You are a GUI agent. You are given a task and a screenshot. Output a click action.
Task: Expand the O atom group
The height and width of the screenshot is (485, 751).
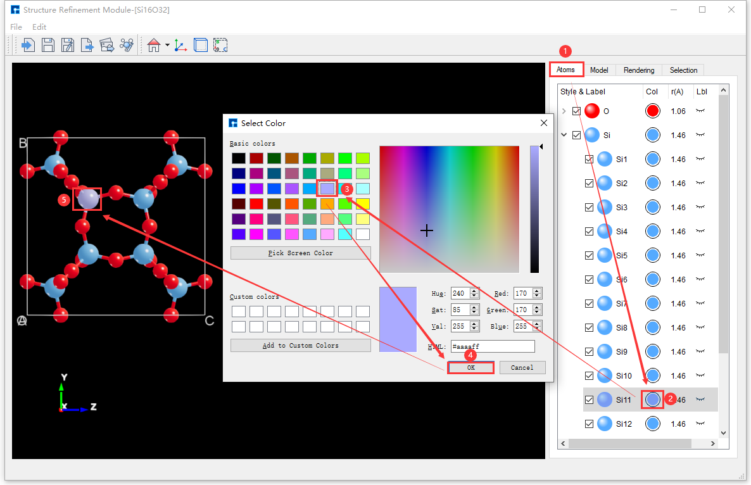[x=564, y=111]
